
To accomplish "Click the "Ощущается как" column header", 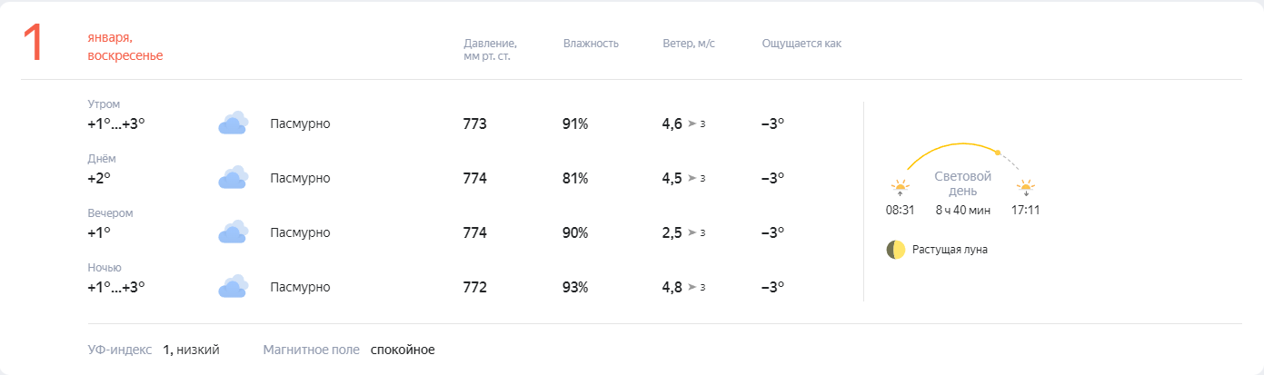I will point(801,44).
